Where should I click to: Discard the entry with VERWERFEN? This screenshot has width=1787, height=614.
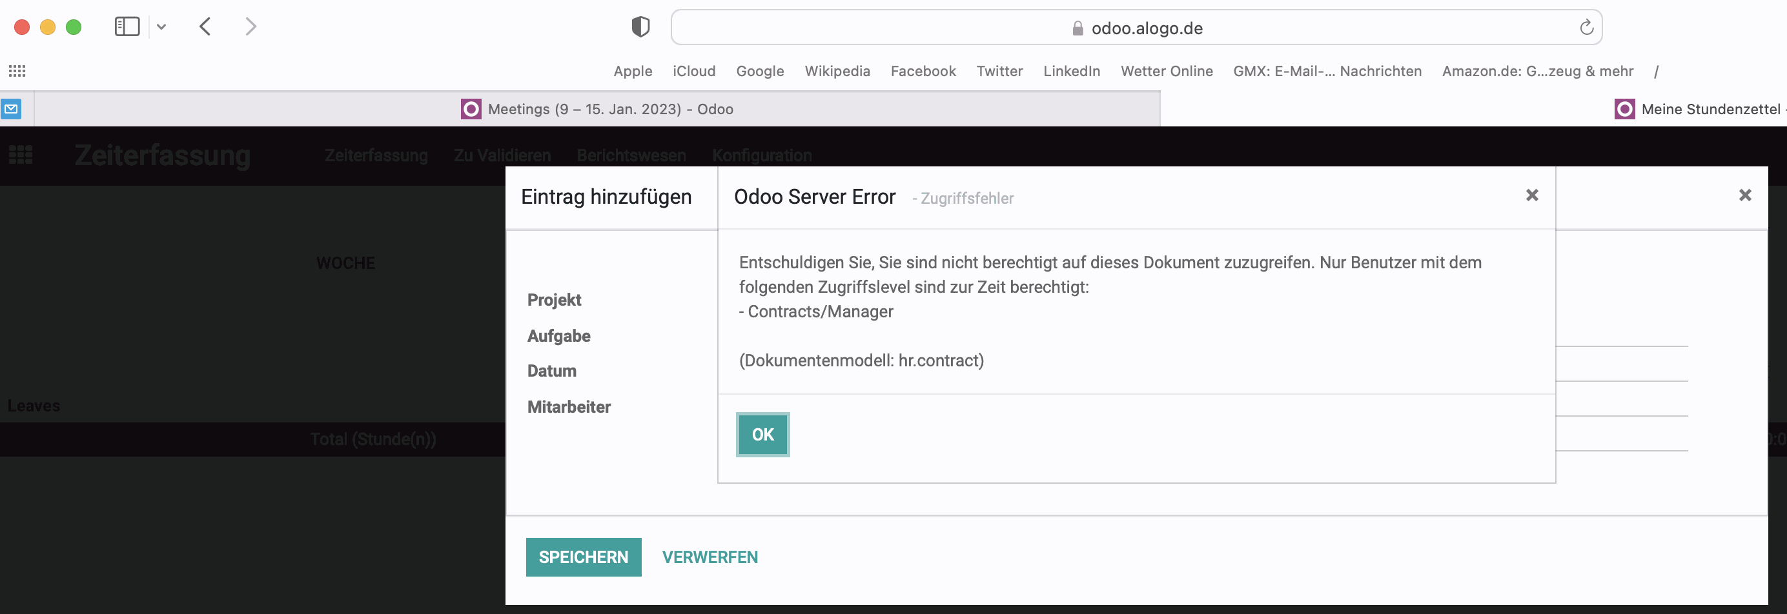[x=710, y=557]
